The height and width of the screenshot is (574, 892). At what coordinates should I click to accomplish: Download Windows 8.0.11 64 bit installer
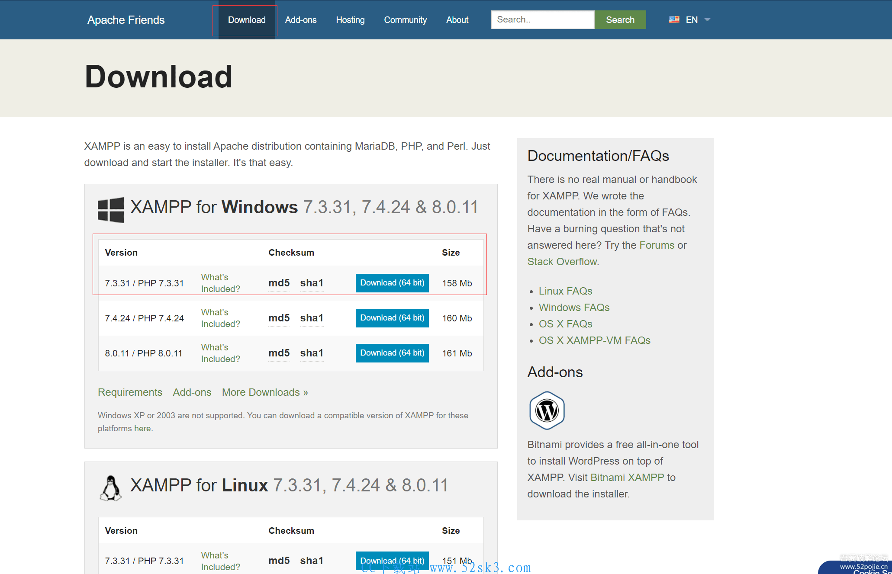(x=392, y=353)
